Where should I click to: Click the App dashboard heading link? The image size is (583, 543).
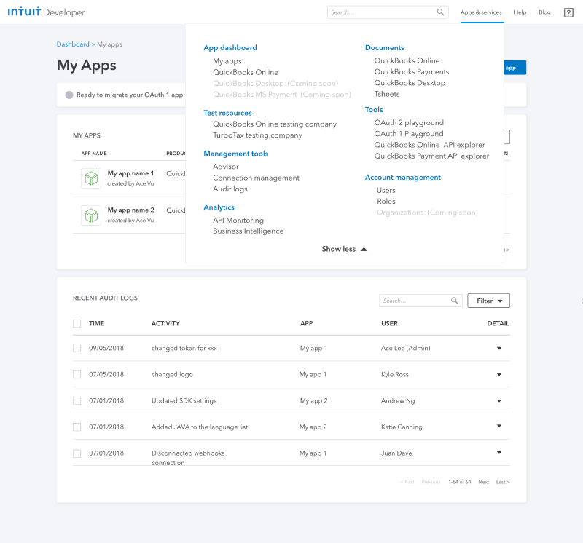coord(230,47)
